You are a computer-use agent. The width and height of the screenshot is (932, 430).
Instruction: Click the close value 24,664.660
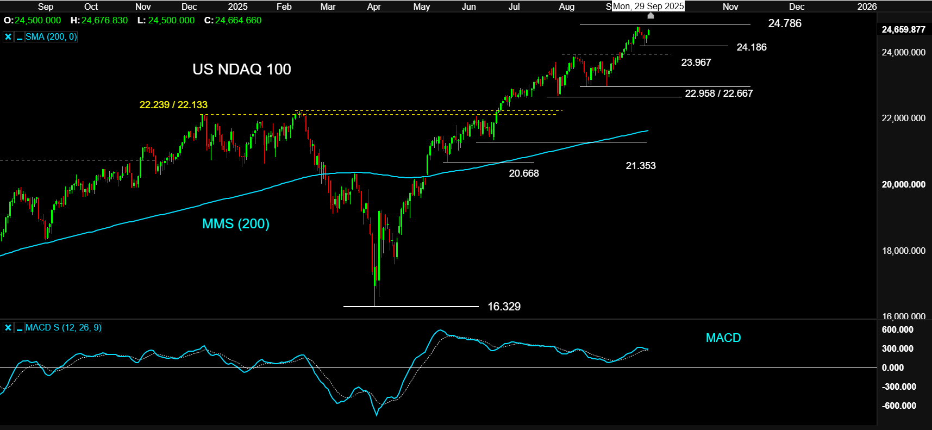(x=238, y=20)
